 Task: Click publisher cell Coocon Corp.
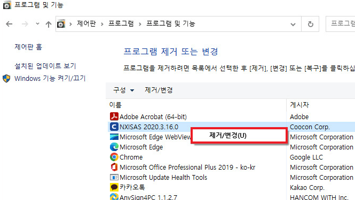pyautogui.click(x=310, y=127)
